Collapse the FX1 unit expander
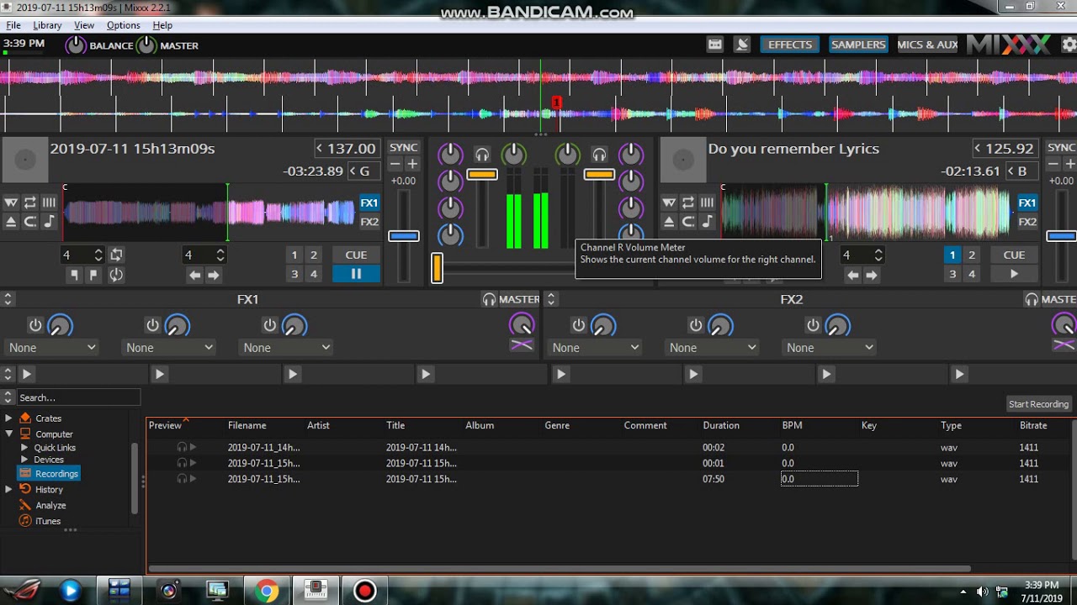The width and height of the screenshot is (1077, 605). coord(8,299)
